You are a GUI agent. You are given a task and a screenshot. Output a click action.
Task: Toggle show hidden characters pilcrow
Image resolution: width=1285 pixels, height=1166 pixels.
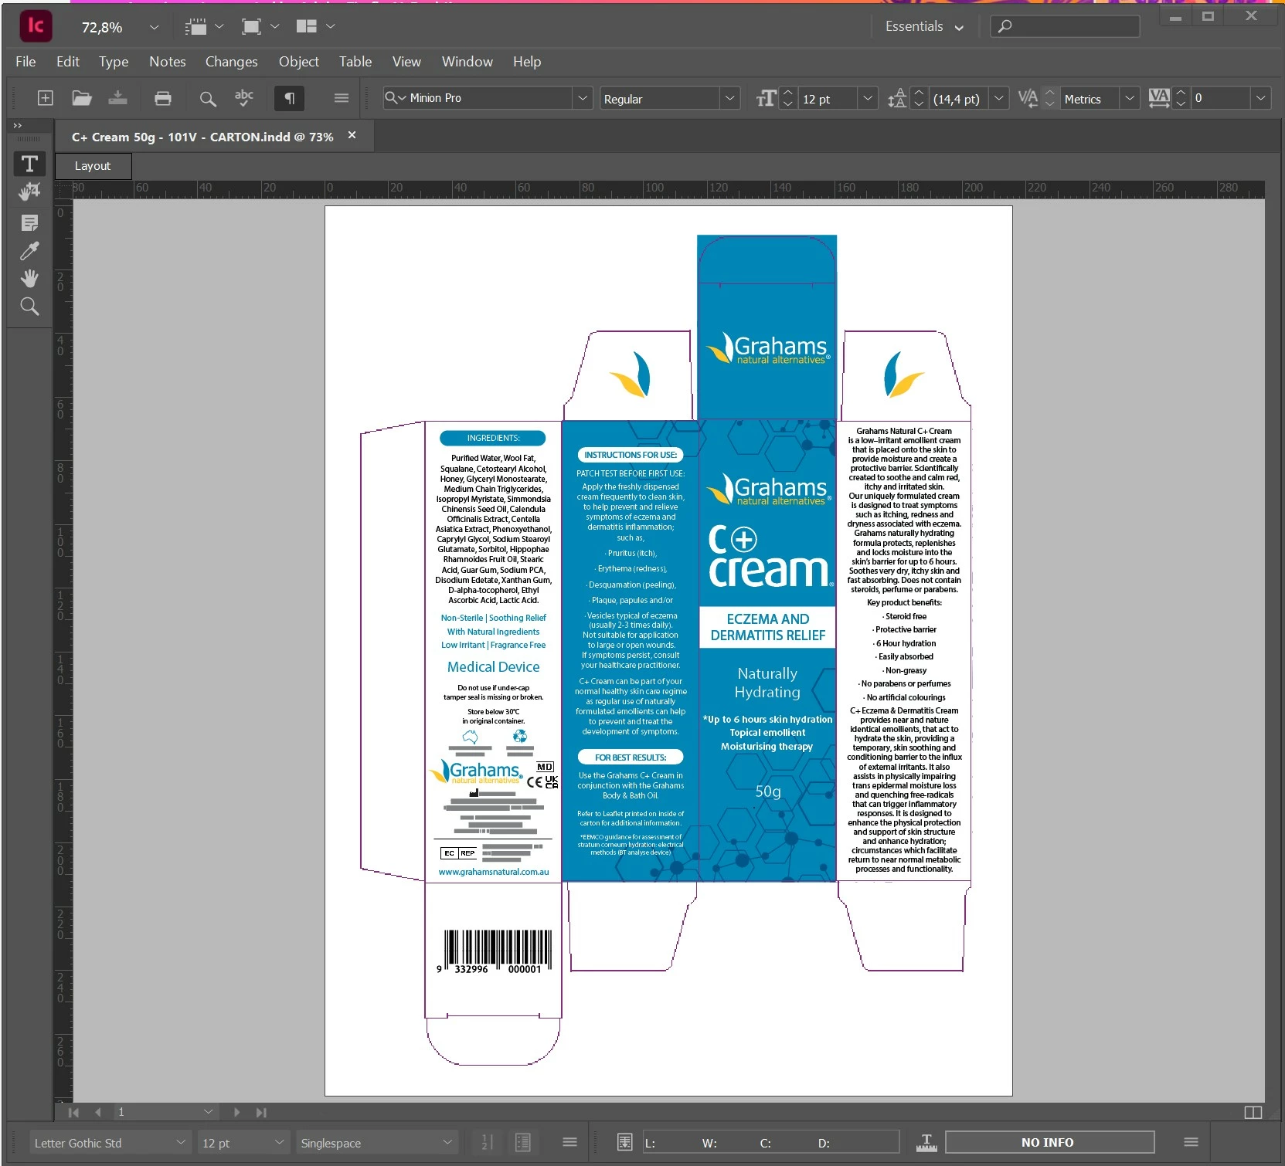click(x=290, y=98)
